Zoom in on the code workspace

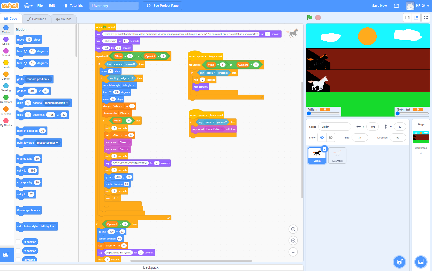click(293, 229)
